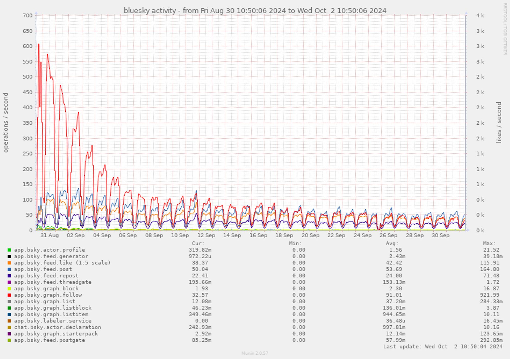
Task: Click the feed.like average value 42.42
Action: coord(394,263)
